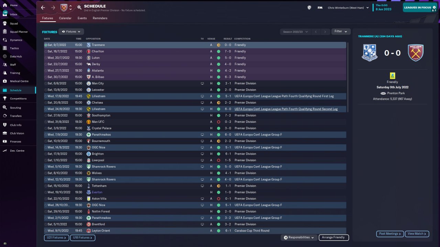Viewport: 440px width, 247px height.
Task: Expand the Responsibilities dropdown
Action: (x=299, y=237)
